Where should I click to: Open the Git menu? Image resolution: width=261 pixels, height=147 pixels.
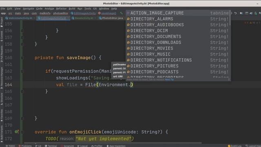point(95,9)
